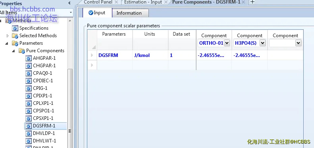Screen dimensions: 314x148
Task: Add a new tab with plus button
Action: 252,2
